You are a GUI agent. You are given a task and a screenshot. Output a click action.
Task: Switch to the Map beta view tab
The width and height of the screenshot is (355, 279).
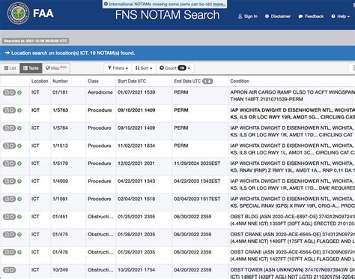[x=56, y=68]
